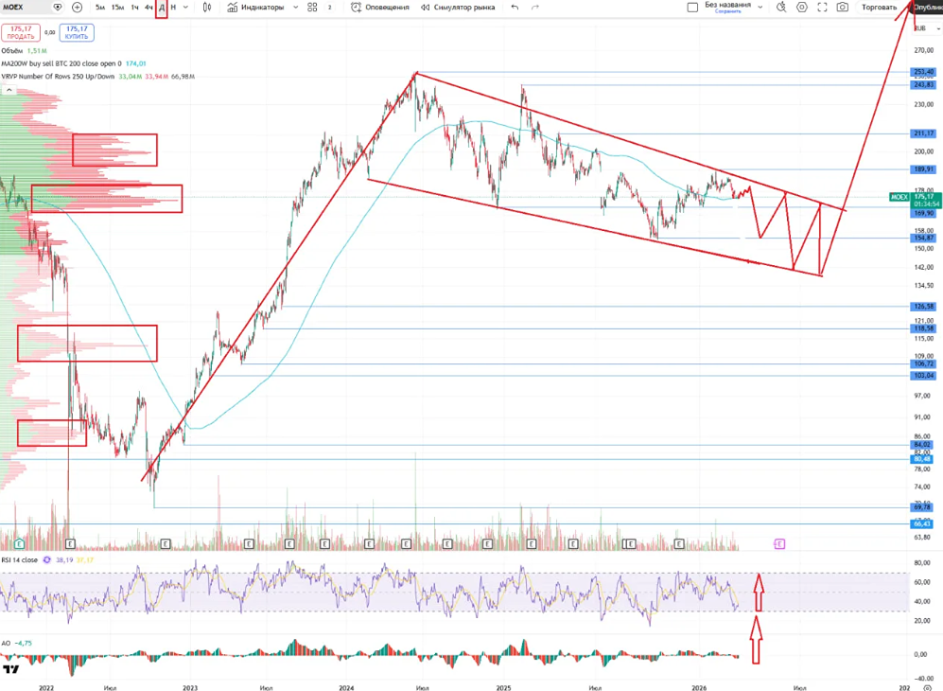Click the red ПРОДАТЬ sell button
Screen dimensions: 943x691
pos(21,32)
